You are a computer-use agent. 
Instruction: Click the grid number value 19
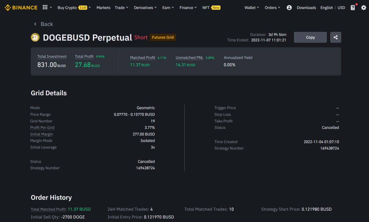153,121
